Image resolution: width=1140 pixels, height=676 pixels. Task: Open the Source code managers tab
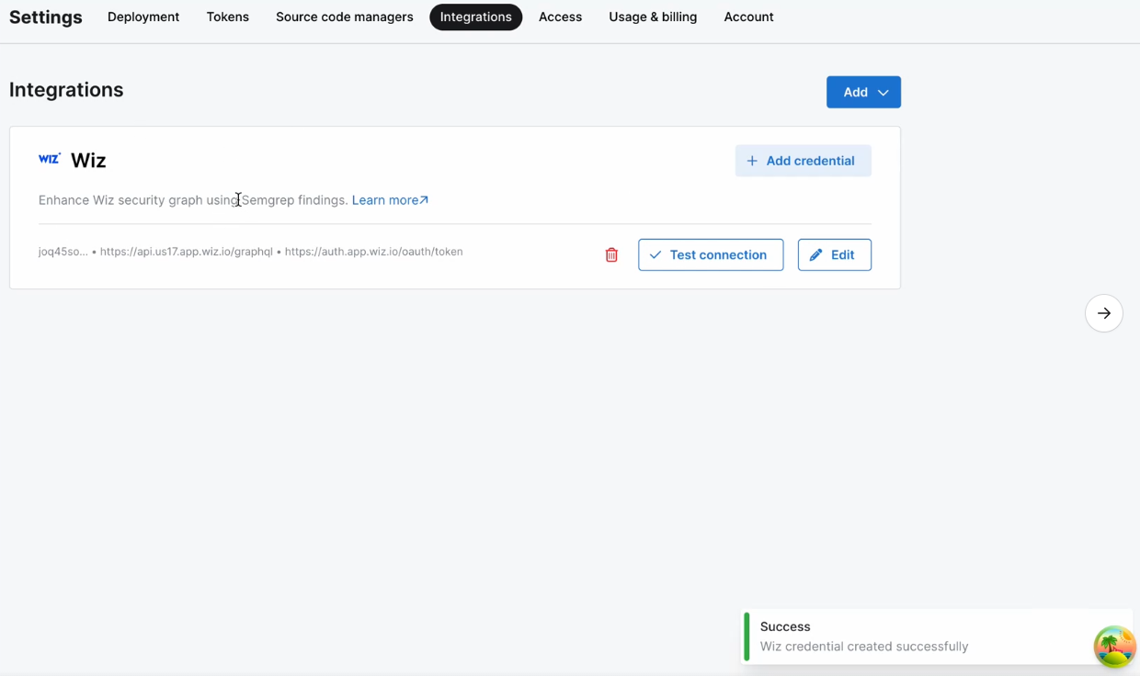pos(344,17)
